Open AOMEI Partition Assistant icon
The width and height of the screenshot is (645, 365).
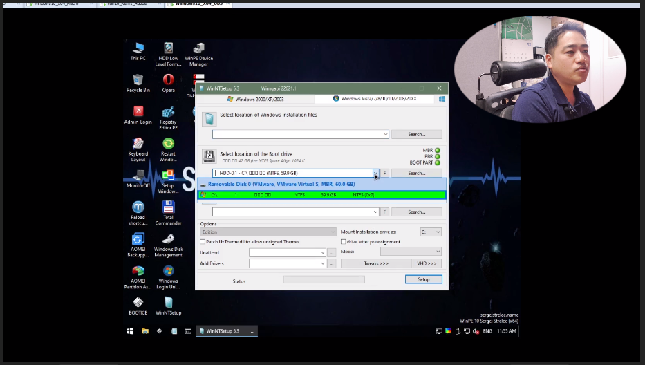click(x=138, y=277)
